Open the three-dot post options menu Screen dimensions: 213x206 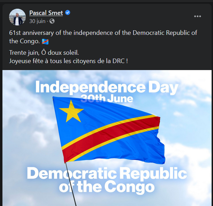click(197, 16)
